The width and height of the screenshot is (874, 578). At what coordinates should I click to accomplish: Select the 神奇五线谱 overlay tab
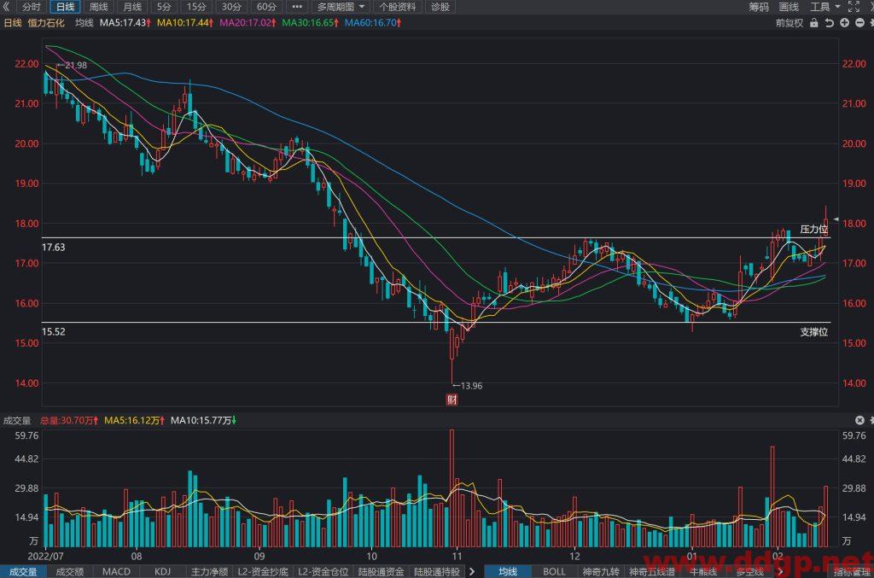[x=651, y=572]
